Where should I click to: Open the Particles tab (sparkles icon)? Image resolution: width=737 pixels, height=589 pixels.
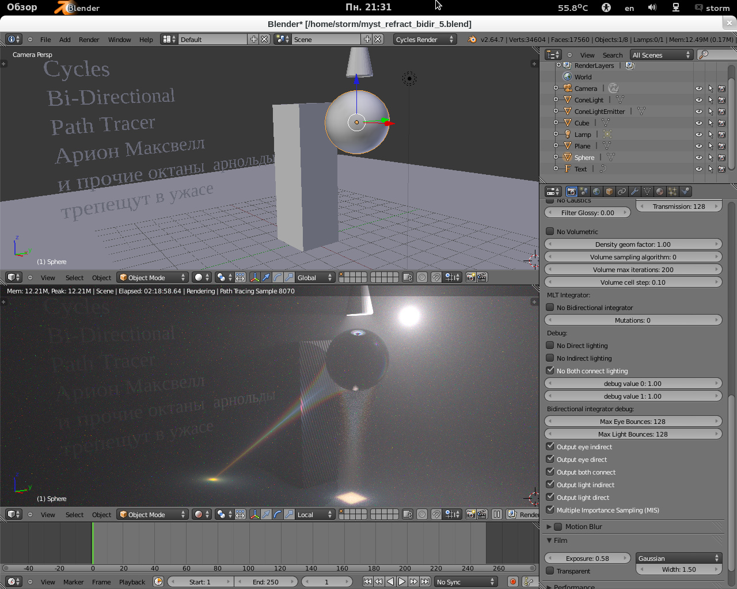point(673,192)
